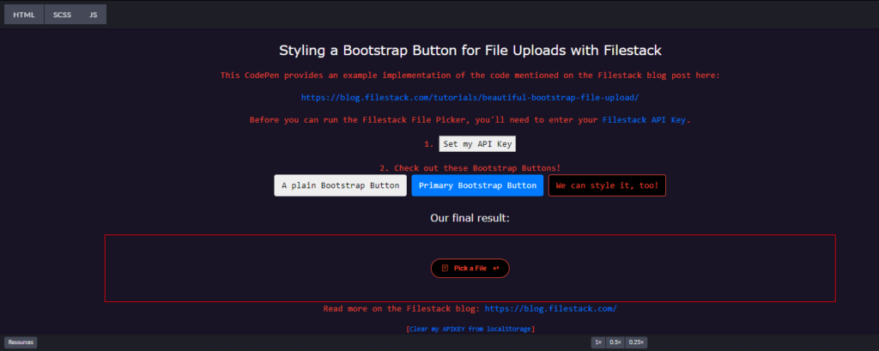Clear my APIKEY from localStorage
The height and width of the screenshot is (351, 879).
point(470,329)
